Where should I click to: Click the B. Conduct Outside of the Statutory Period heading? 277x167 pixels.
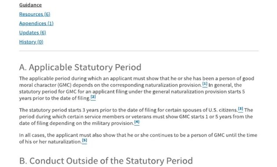pos(106,161)
